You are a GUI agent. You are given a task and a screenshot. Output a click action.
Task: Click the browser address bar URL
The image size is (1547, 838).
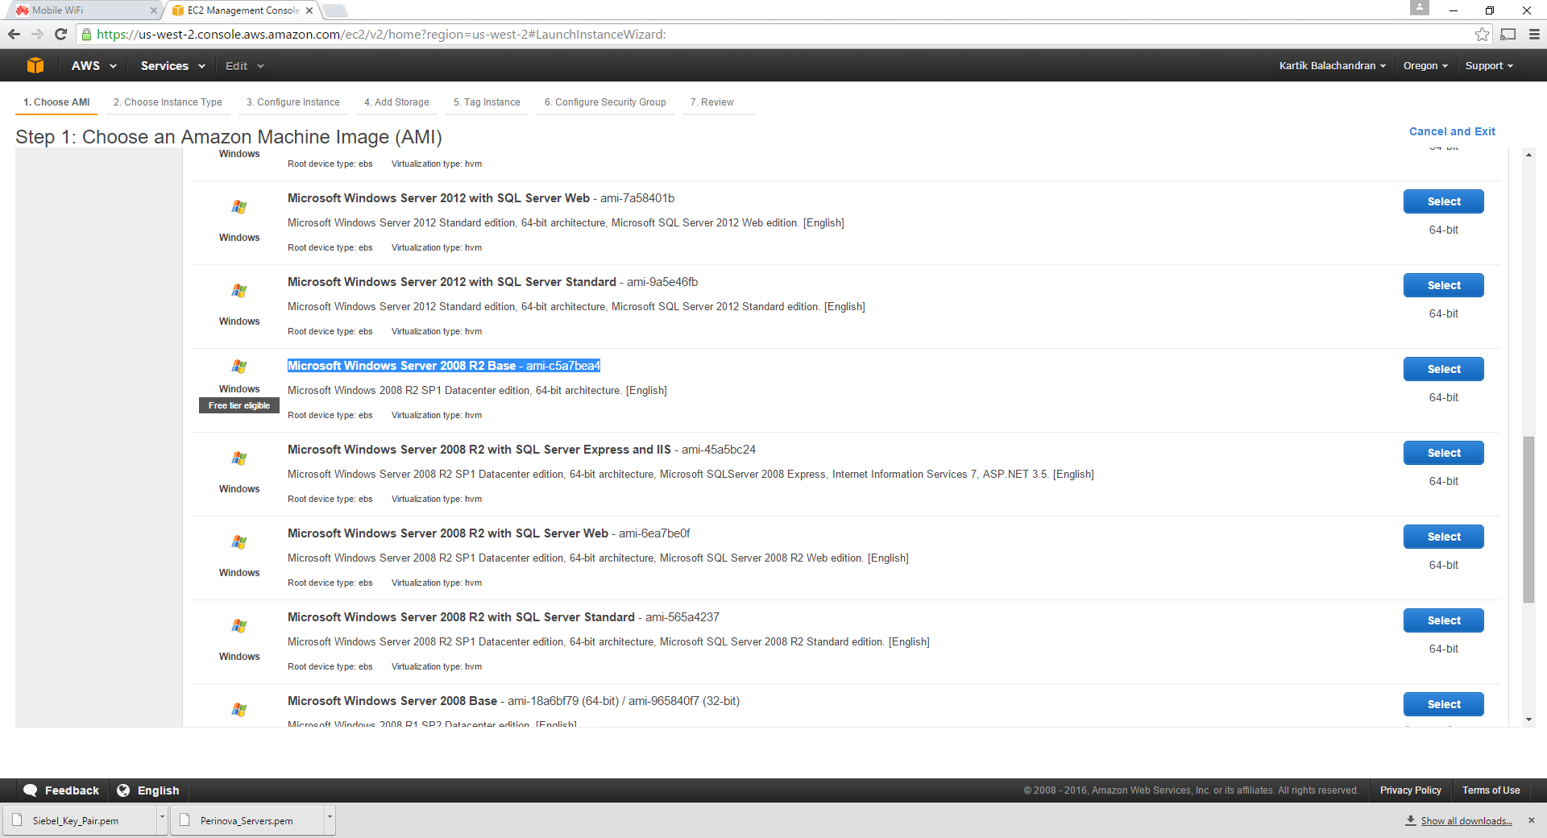(381, 34)
